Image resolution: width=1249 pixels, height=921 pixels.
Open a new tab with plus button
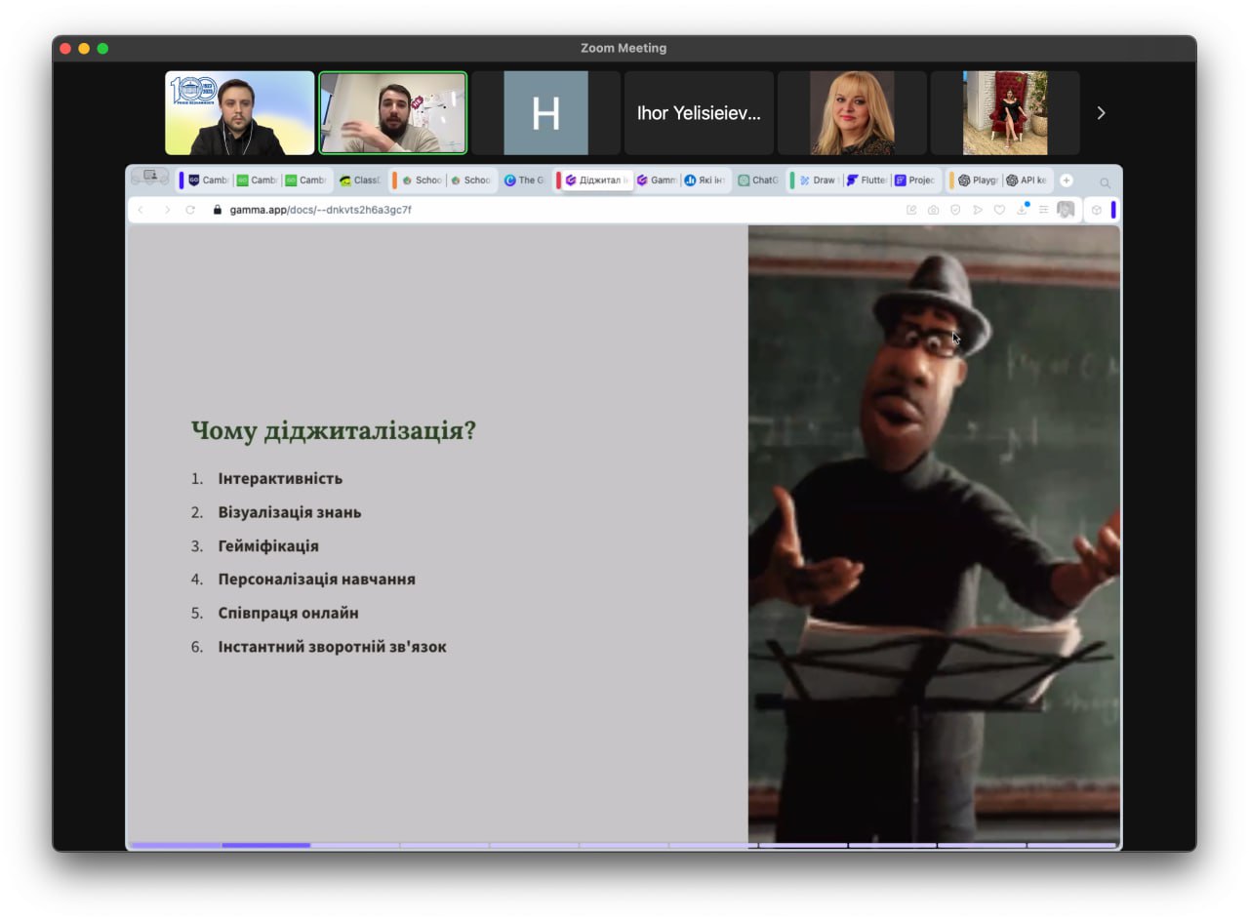tap(1067, 180)
